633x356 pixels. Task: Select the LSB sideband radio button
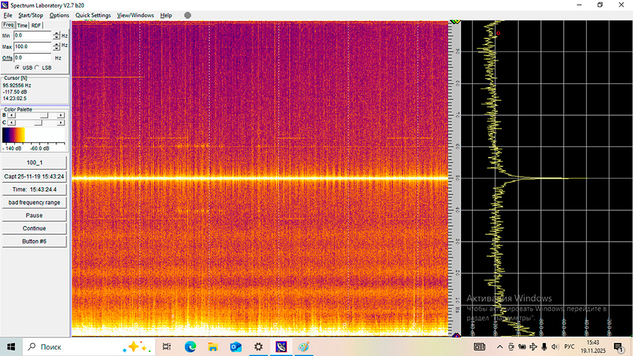pos(37,67)
